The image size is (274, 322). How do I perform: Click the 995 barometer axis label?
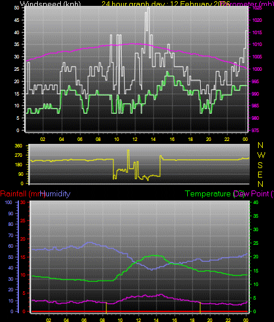[256, 81]
